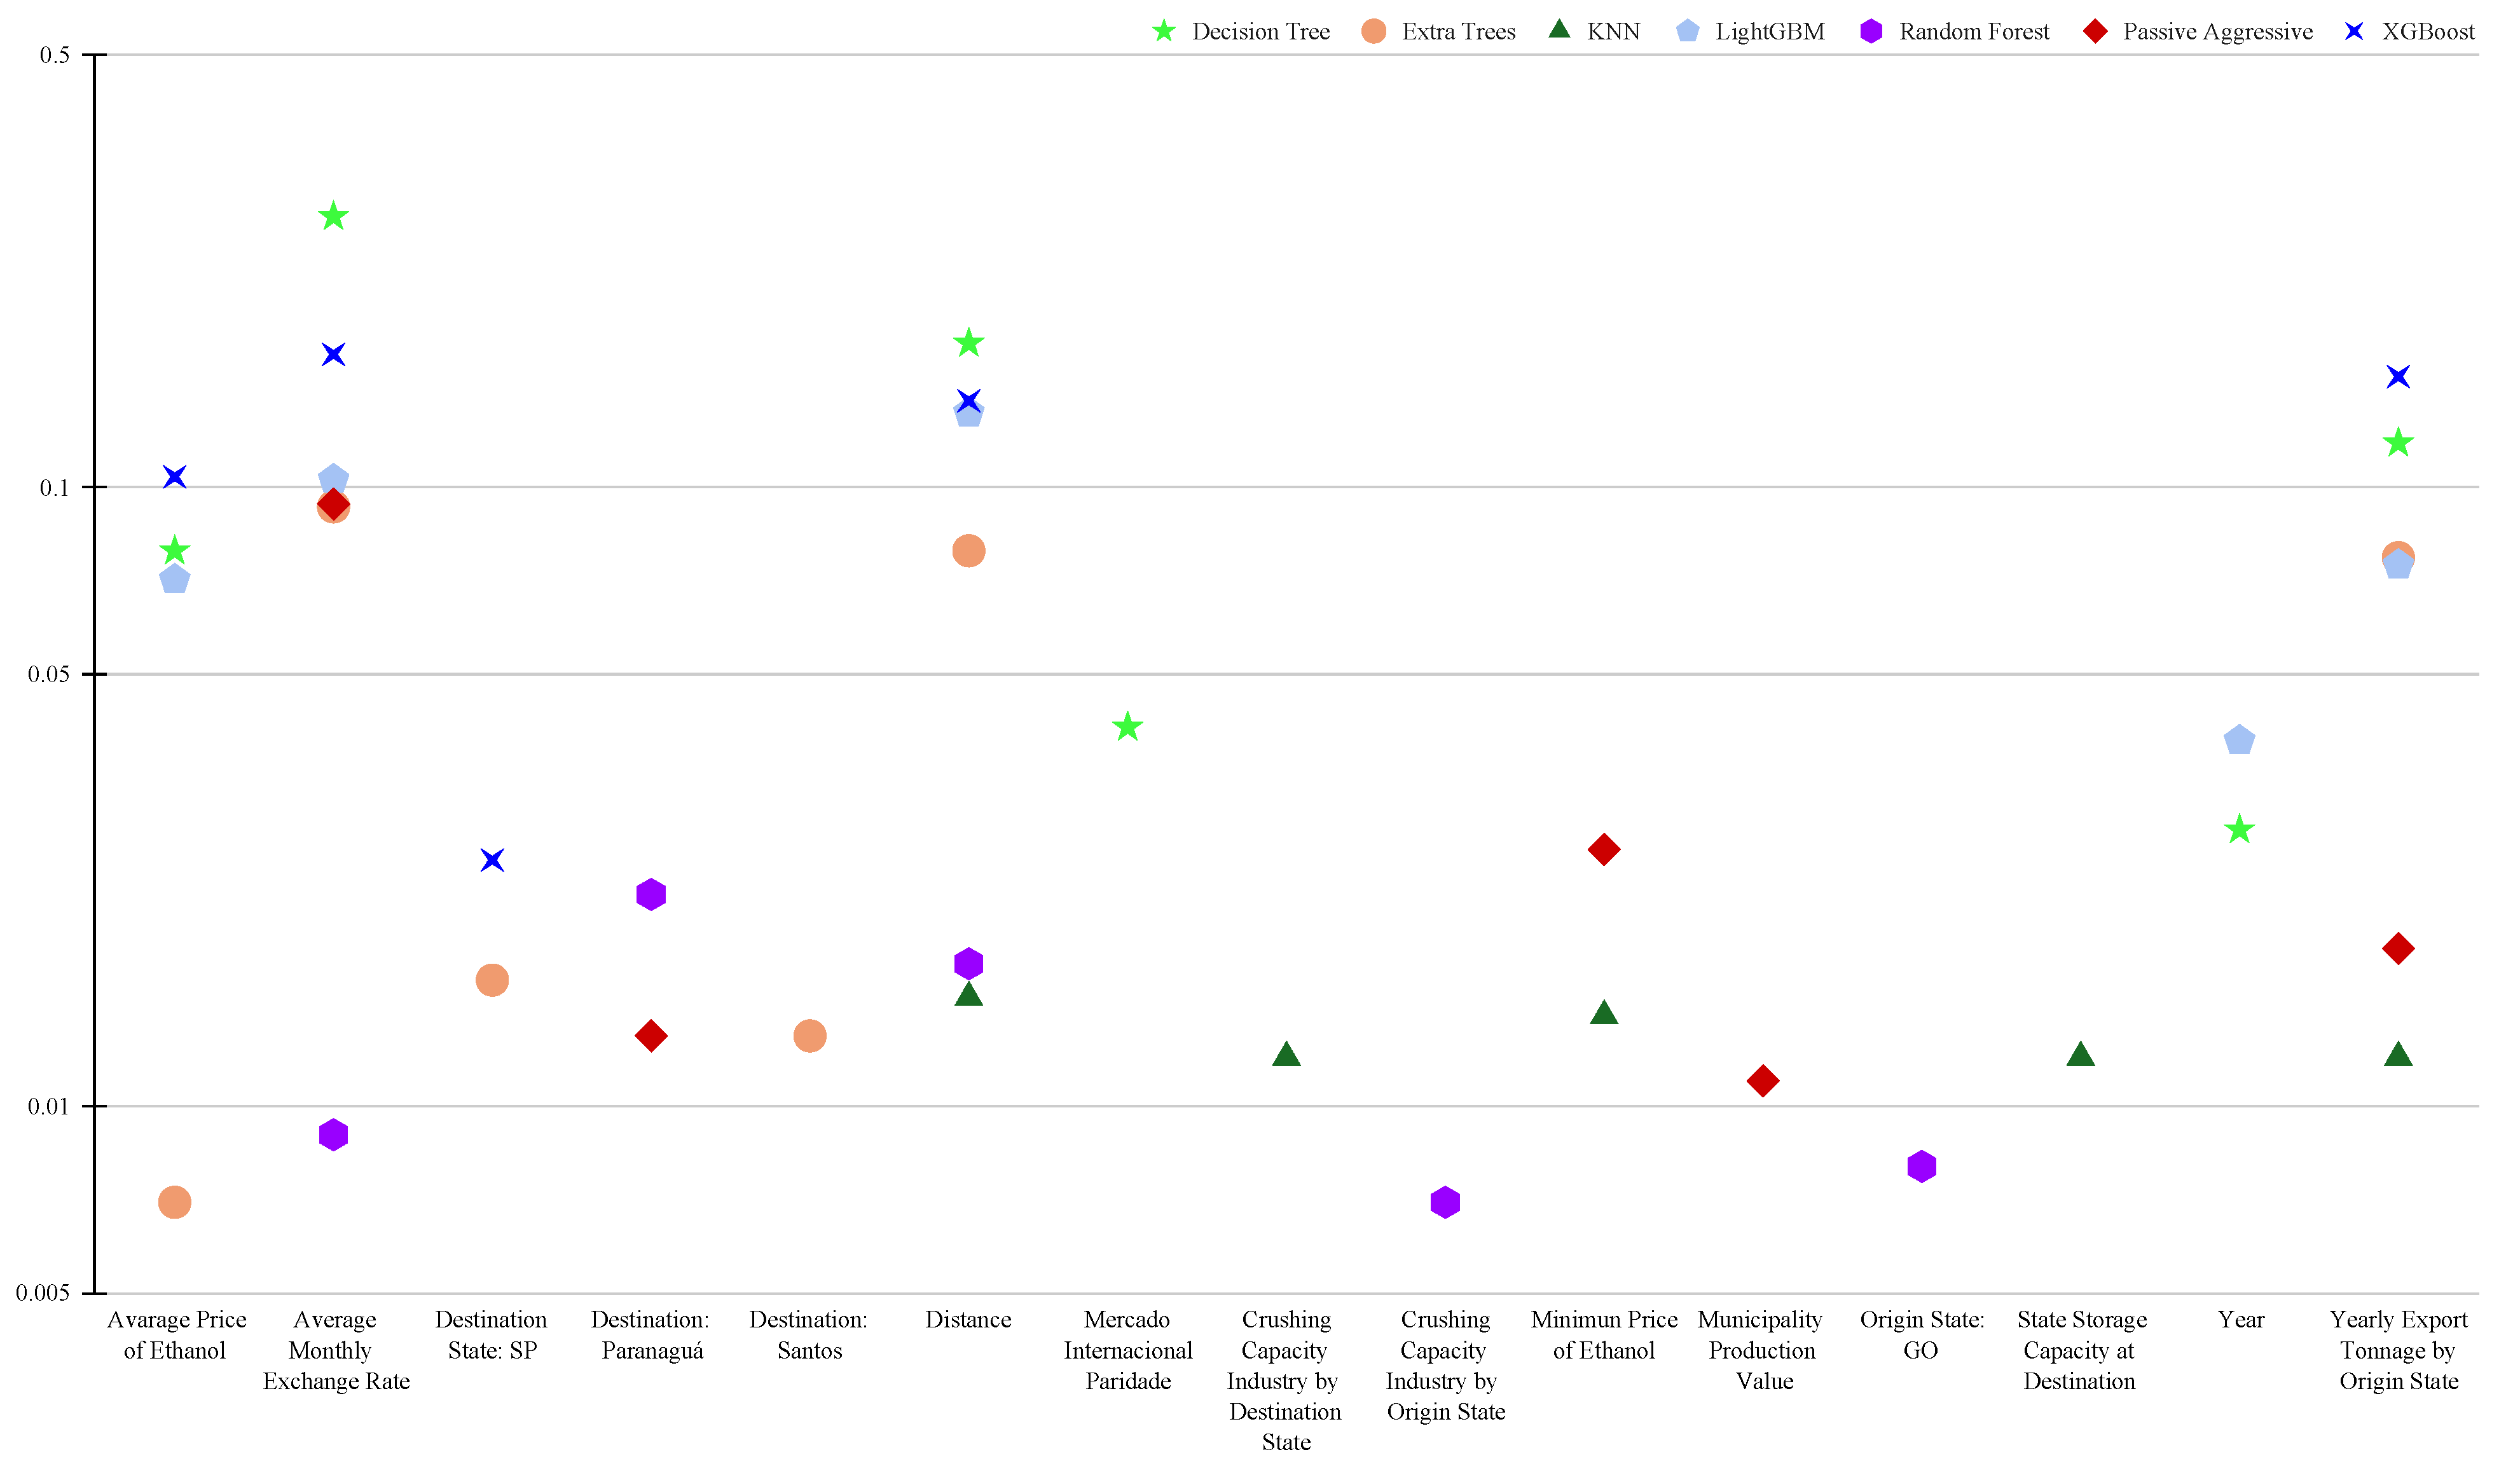Click the Random Forest hexagon legend icon
Screen dimensions: 2520x1466
click(1871, 32)
